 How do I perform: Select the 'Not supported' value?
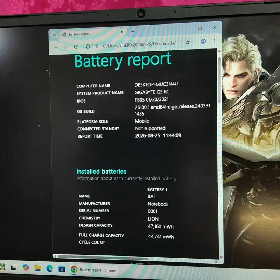150,128
